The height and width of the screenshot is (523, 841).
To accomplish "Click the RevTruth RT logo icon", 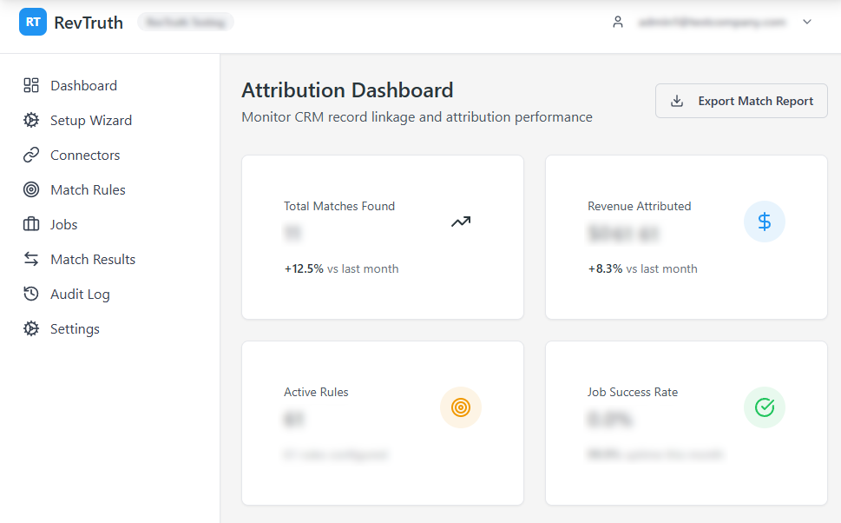I will click(33, 23).
